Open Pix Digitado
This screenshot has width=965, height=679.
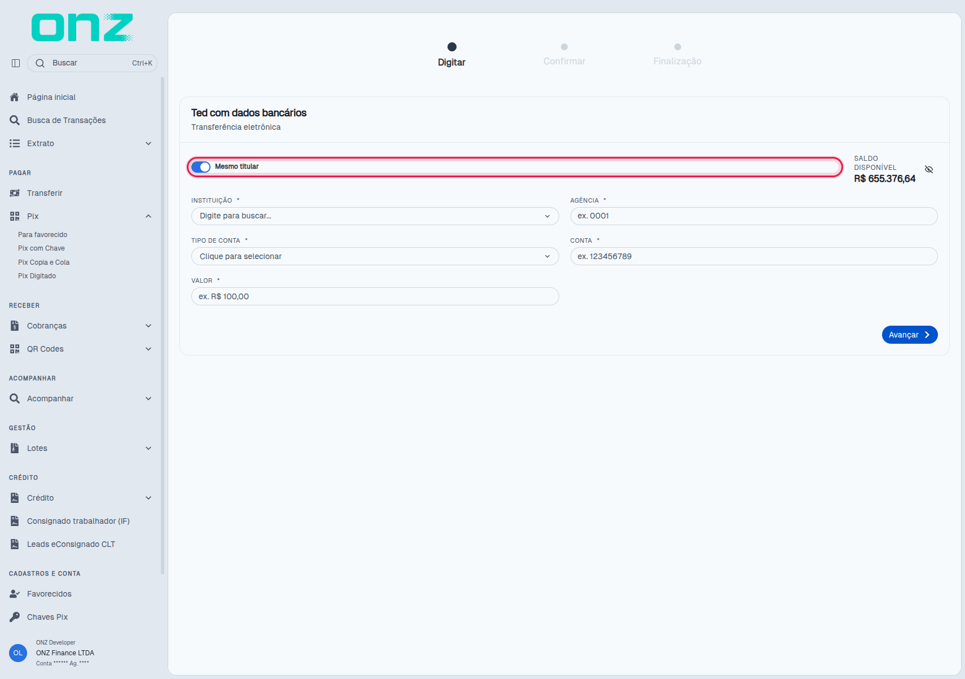37,276
